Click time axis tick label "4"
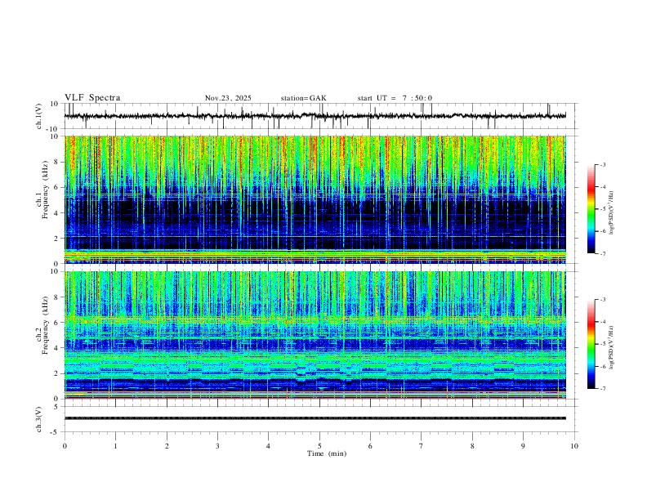This screenshot has height=500, width=647. click(x=268, y=446)
